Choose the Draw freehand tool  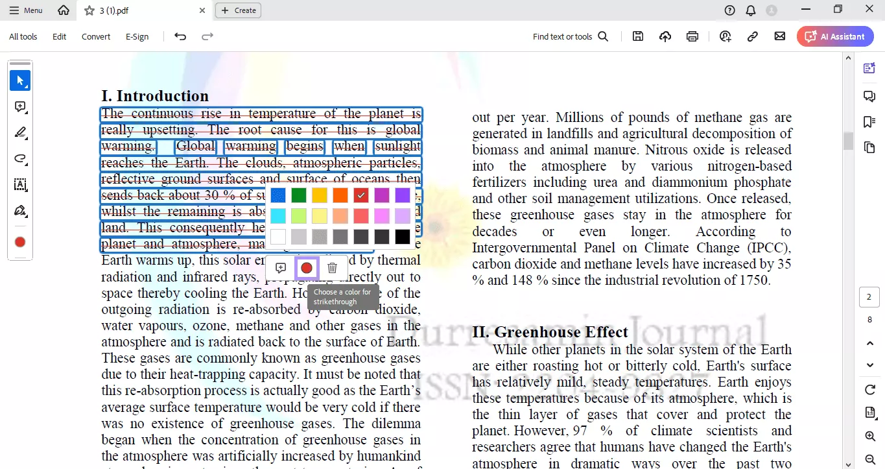[19, 158]
